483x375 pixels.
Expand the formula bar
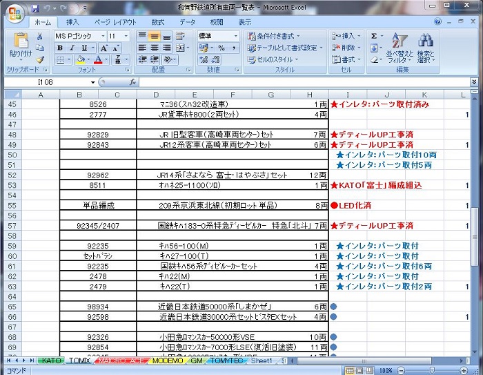(x=474, y=82)
